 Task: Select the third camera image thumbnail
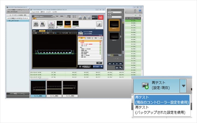pos(70,88)
